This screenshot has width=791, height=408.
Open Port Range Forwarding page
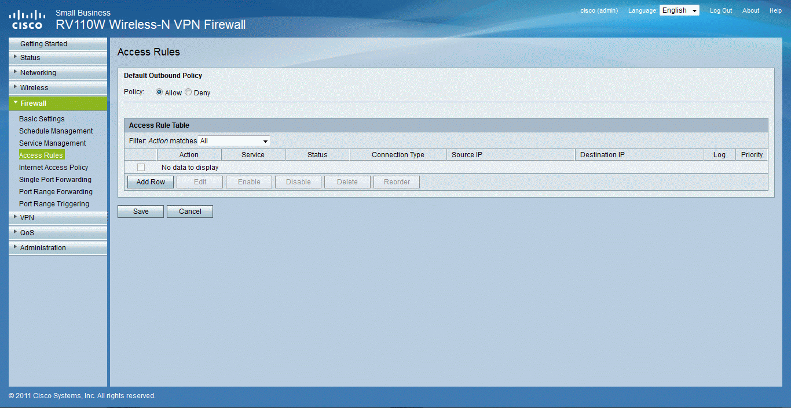click(x=56, y=192)
